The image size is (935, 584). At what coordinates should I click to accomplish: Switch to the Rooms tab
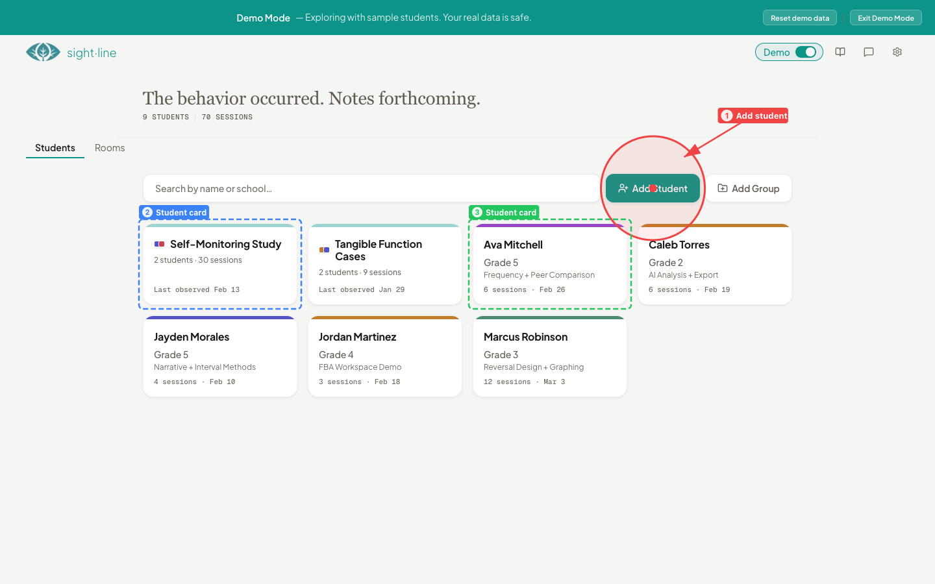pos(109,148)
